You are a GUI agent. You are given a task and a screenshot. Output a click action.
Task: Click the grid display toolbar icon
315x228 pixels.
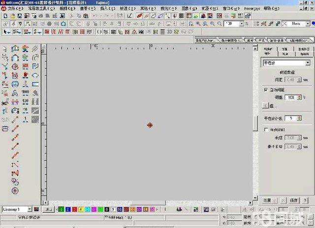click(x=182, y=16)
